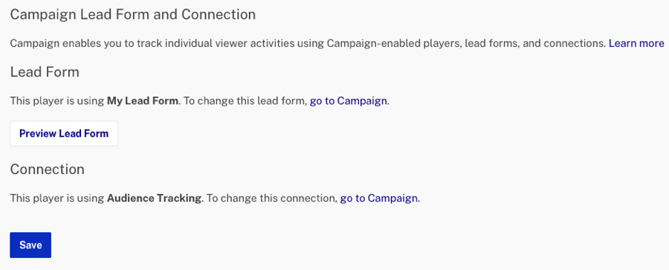Click the Connection section heading
Screen dimensions: 669x270
[48, 169]
